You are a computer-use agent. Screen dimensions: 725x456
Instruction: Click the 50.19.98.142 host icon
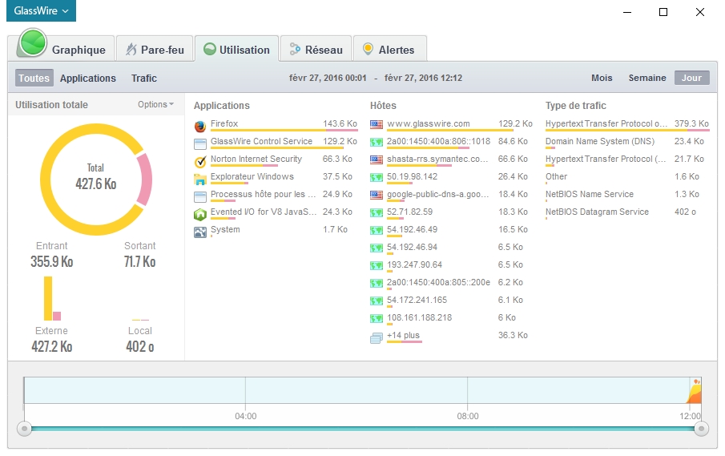377,177
